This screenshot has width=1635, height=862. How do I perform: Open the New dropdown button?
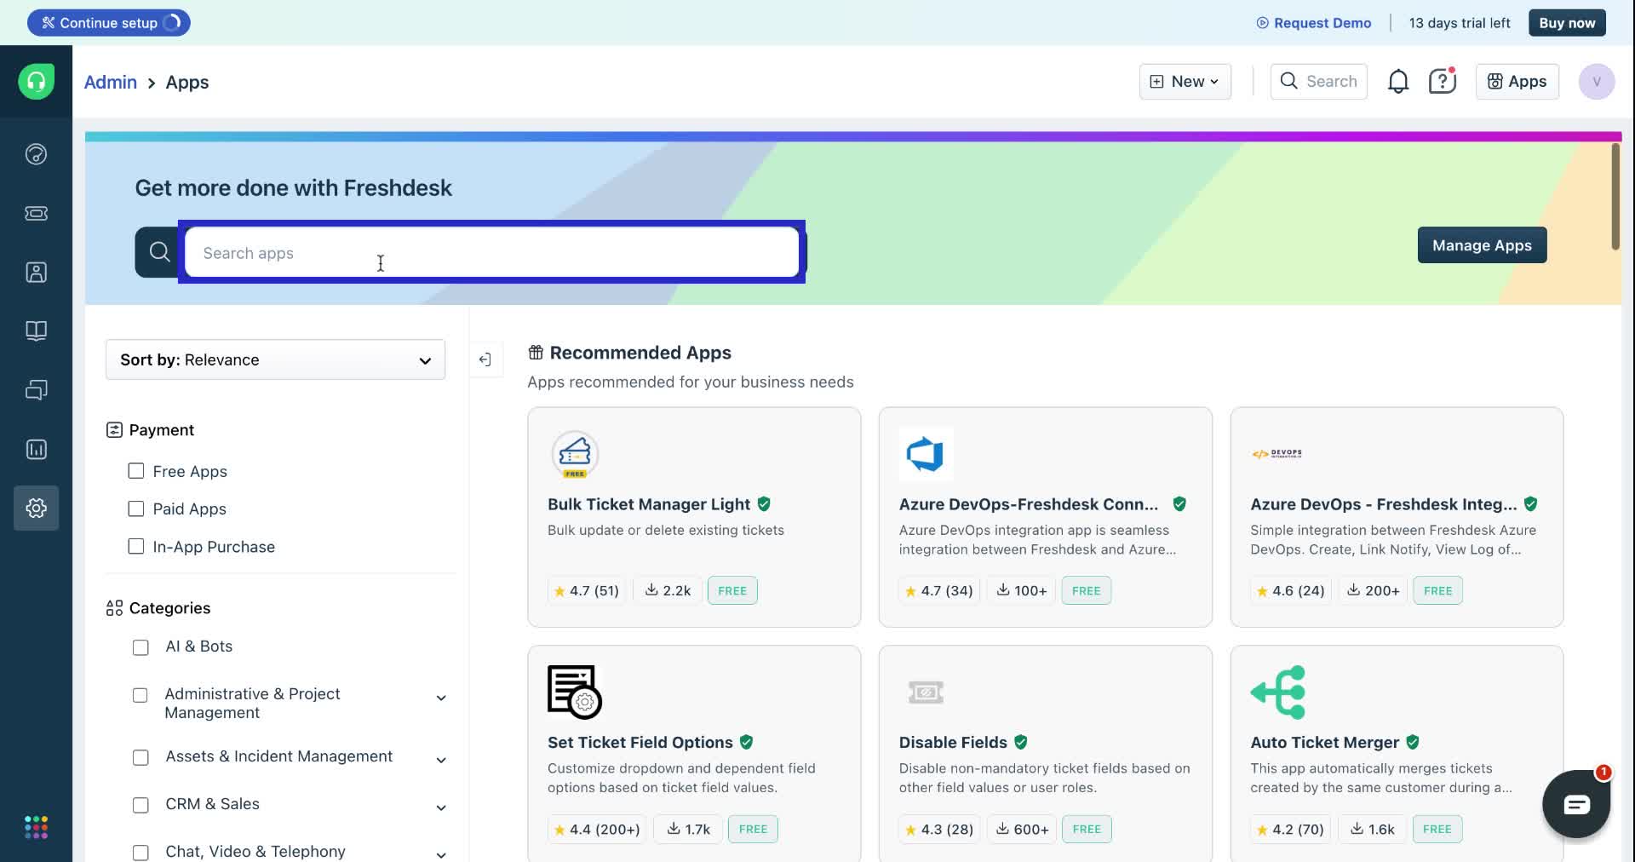(x=1185, y=82)
